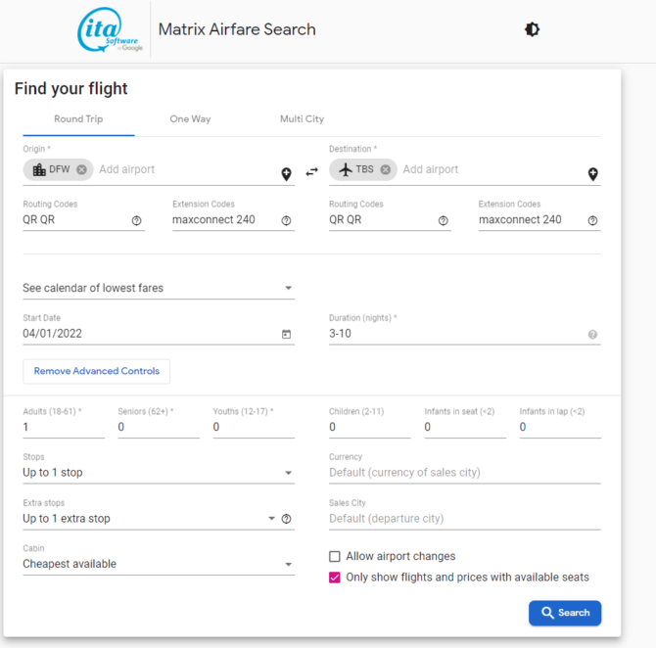
Task: Click the Sales City field
Action: pyautogui.click(x=465, y=519)
